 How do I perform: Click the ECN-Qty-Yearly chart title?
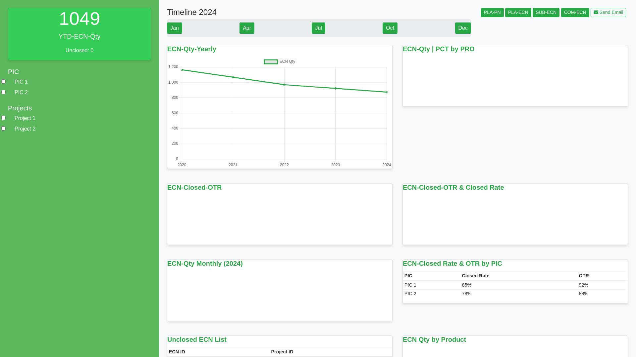click(192, 49)
